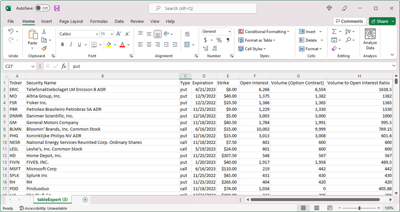This screenshot has width=400, height=212.
Task: Click Decrease Decimal icon
Action: pyautogui.click(x=214, y=48)
